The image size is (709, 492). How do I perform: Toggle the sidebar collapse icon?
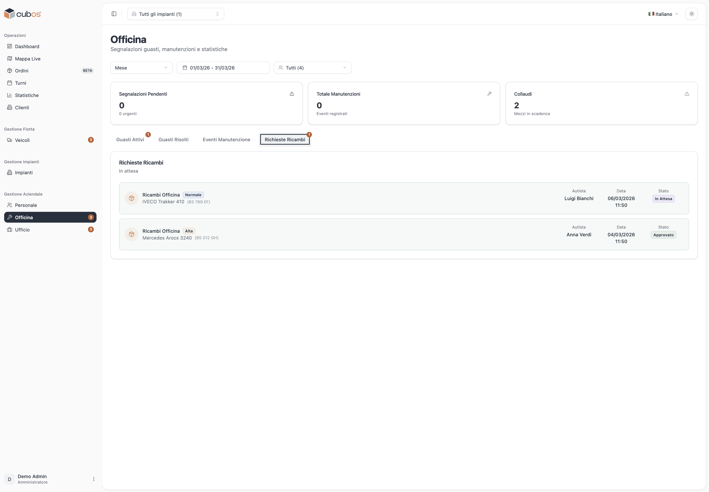tap(114, 14)
